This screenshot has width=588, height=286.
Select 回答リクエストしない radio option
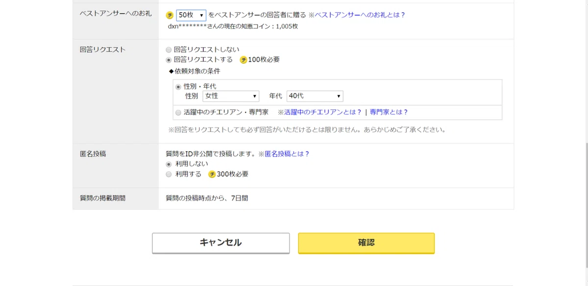(x=169, y=50)
